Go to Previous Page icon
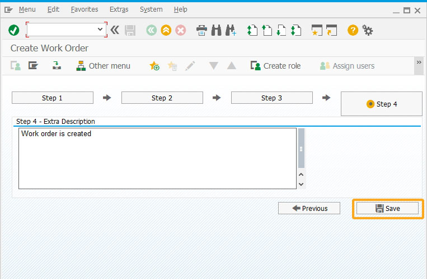The image size is (427, 279). 267,30
